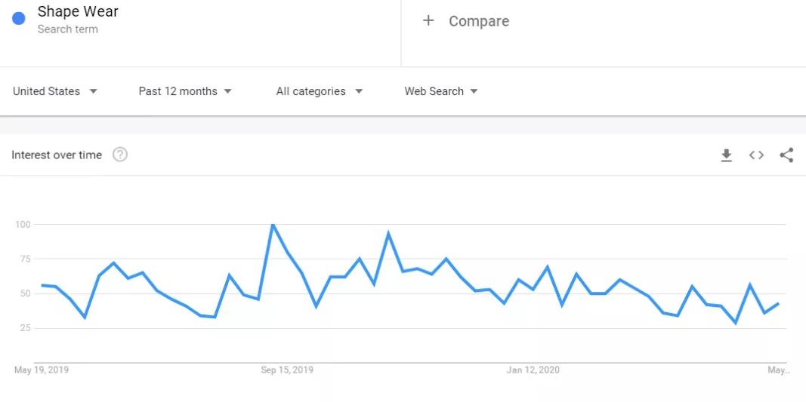Expand the Past 12 months dropdown

click(x=185, y=91)
